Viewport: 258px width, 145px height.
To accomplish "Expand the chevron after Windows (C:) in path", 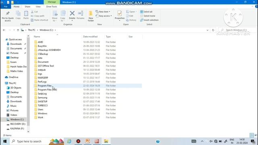I will tap(55, 30).
